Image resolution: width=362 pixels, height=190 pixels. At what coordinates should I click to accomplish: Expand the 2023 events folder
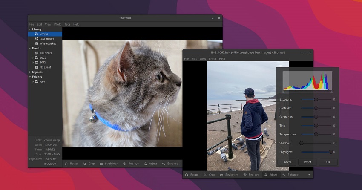33,58
